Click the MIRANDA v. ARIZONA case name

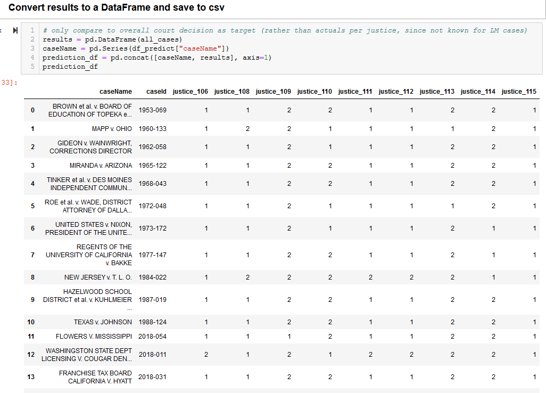click(101, 165)
